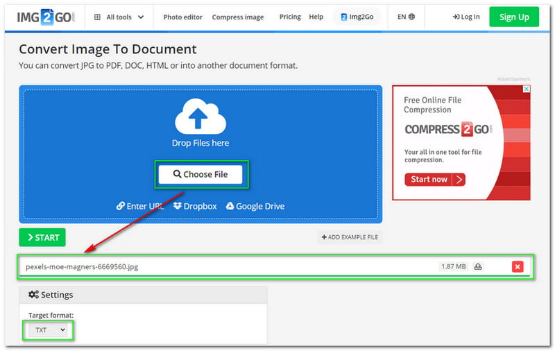Click the globe language icon
This screenshot has width=555, height=351.
point(411,17)
